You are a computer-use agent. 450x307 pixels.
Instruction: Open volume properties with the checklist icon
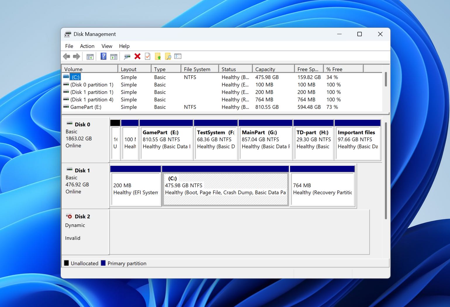[x=178, y=56]
